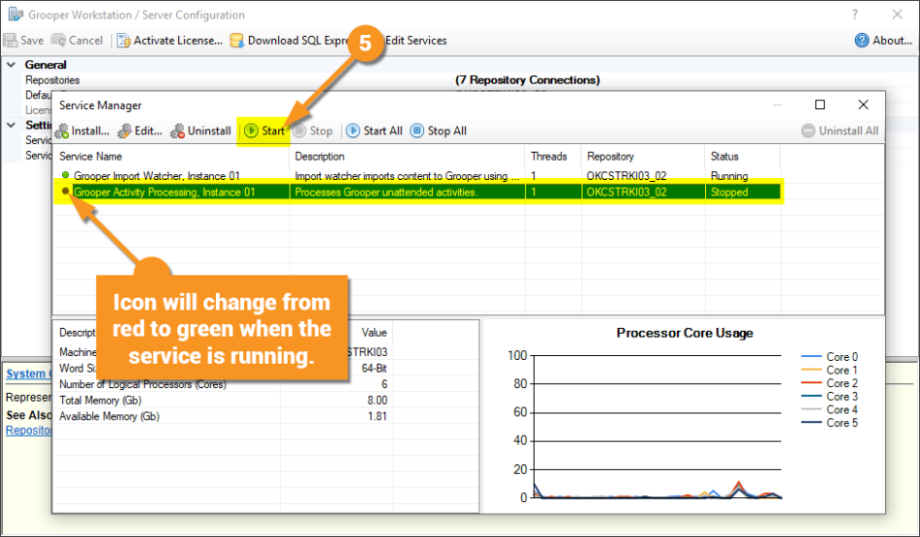The height and width of the screenshot is (537, 920).
Task: Click Processor Core Usage chart title
Action: click(684, 333)
